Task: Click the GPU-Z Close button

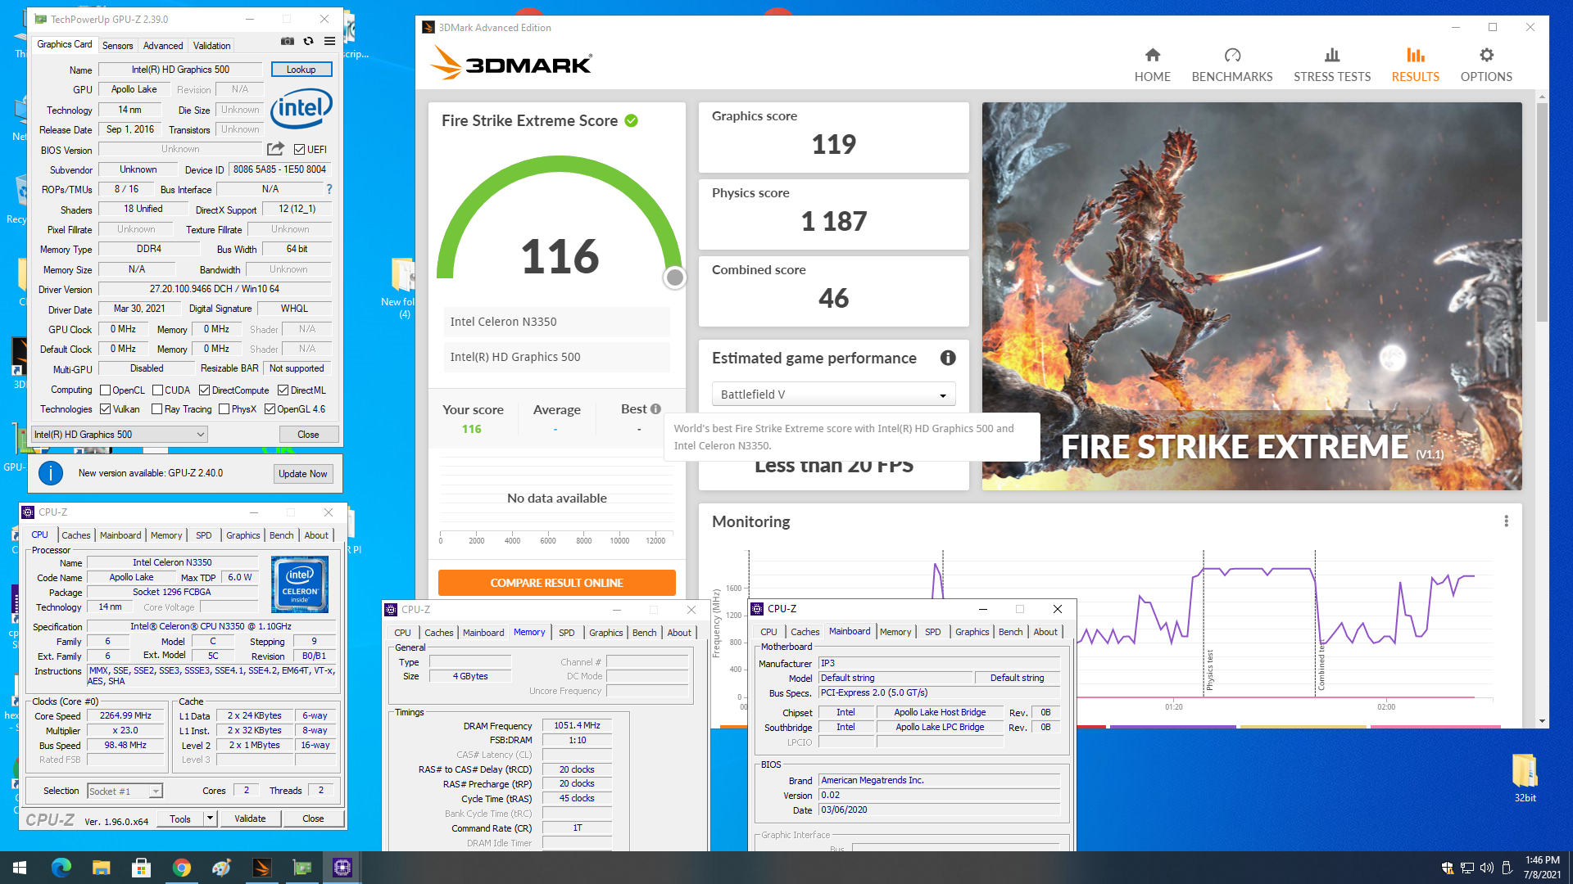Action: 308,435
